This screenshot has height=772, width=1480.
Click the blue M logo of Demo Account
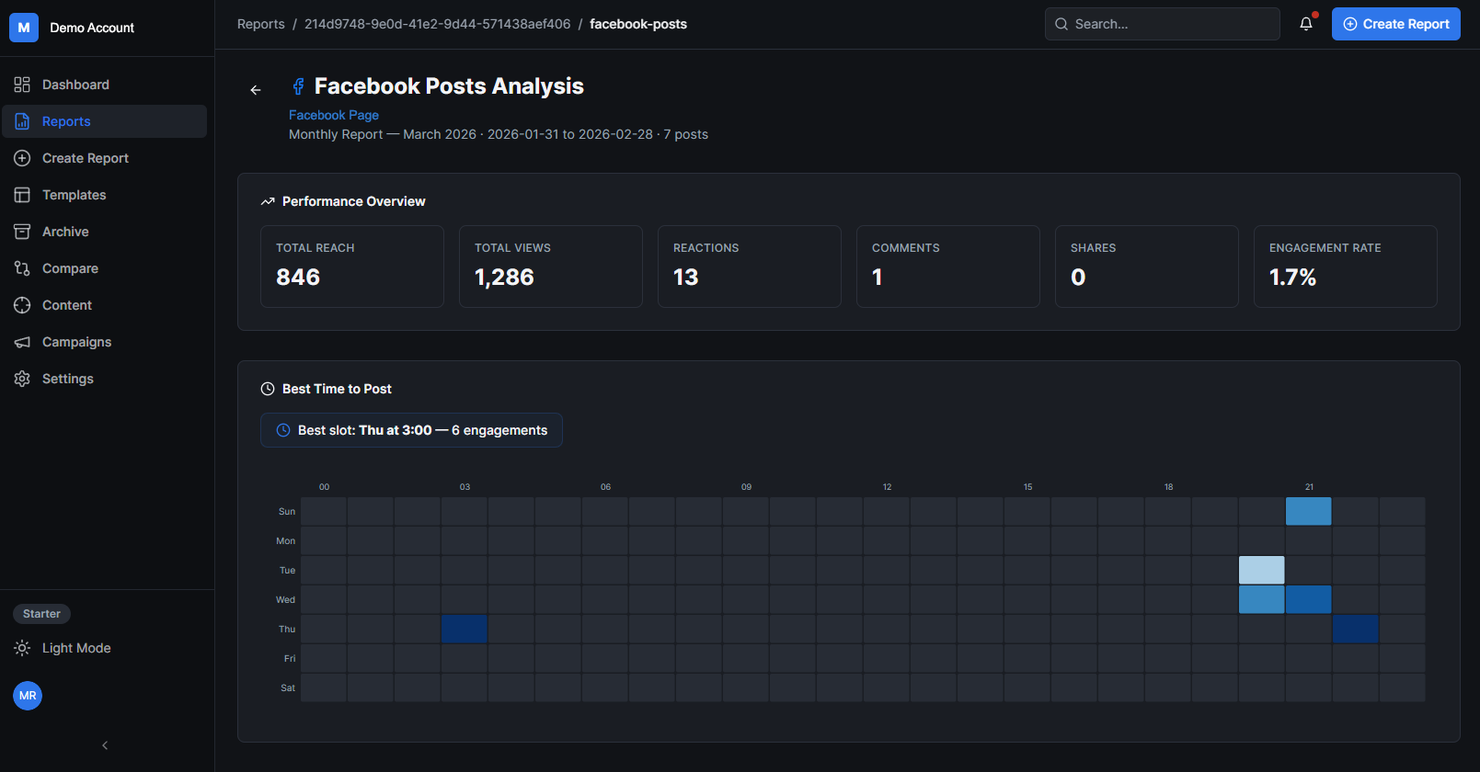[24, 28]
